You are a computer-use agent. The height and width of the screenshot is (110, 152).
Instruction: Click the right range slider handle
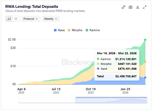[147, 101]
